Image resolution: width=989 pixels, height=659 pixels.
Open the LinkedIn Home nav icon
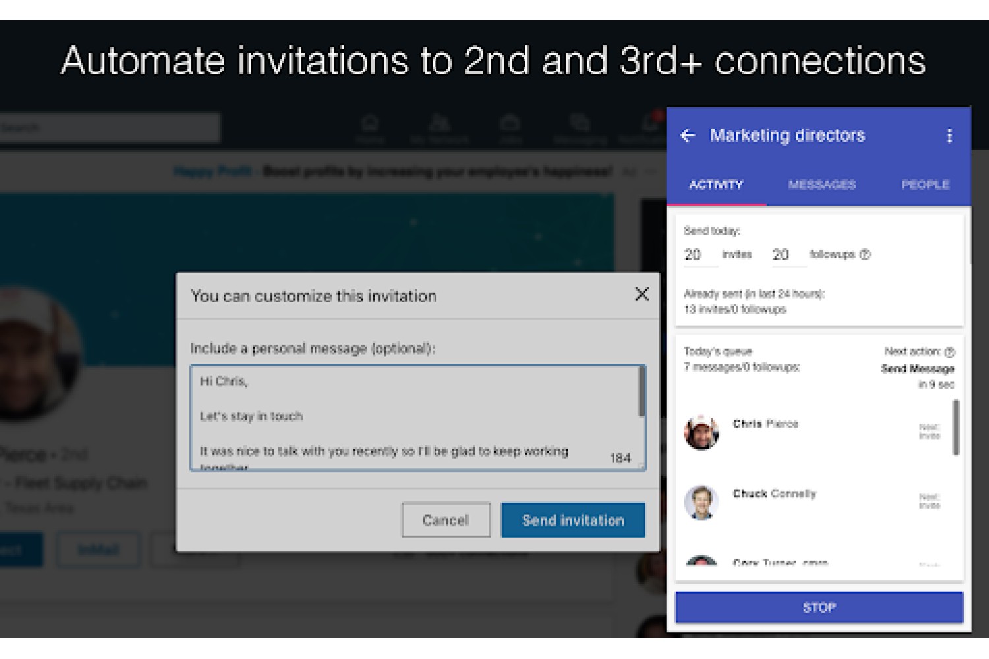click(x=370, y=129)
